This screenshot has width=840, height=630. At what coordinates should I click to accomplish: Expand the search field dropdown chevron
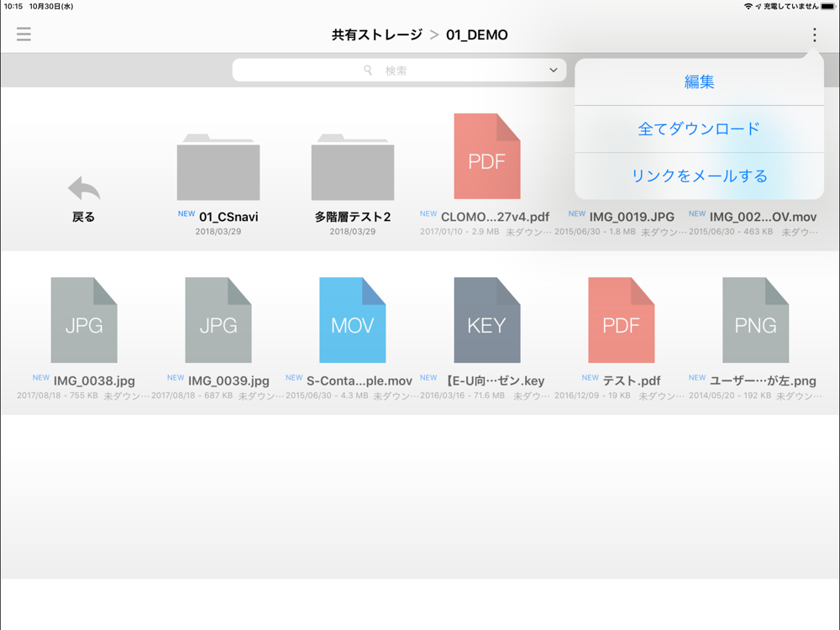(554, 71)
